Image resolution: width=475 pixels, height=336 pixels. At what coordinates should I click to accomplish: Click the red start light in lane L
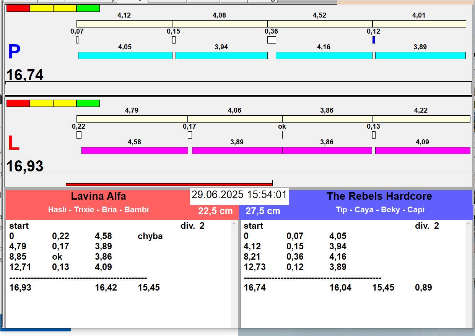18,103
